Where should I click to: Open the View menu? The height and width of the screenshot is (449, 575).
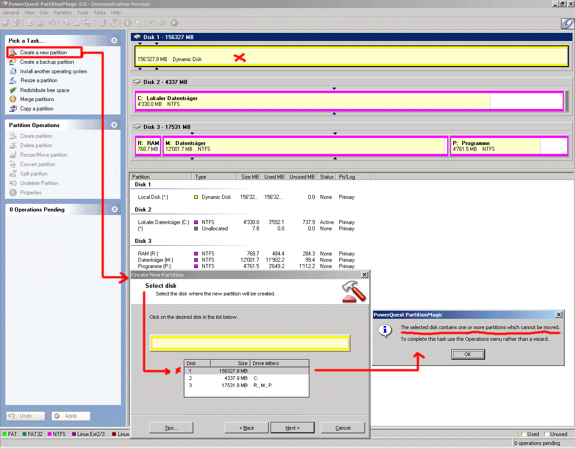(x=29, y=13)
